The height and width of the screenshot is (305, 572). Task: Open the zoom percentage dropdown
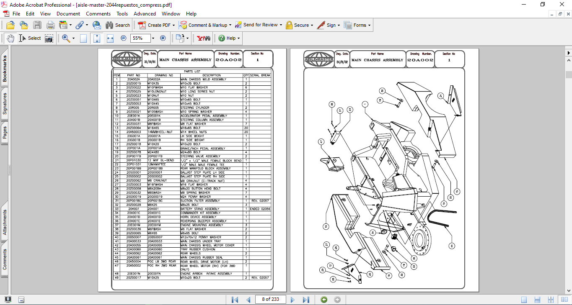(x=153, y=38)
